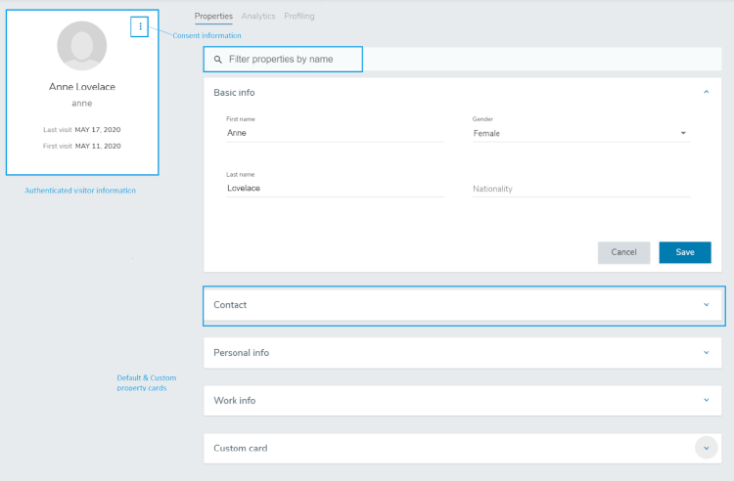Click the Contact card header title
The height and width of the screenshot is (481, 734).
tap(230, 305)
